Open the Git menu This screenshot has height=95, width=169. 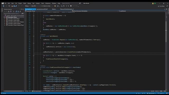click(16, 3)
